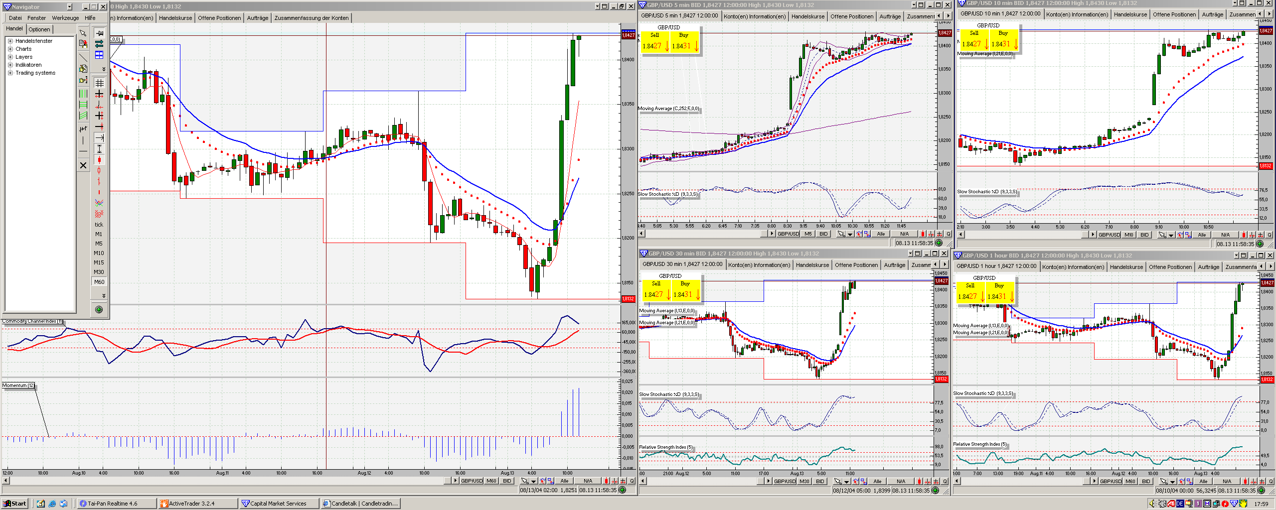Image resolution: width=1276 pixels, height=510 pixels.
Task: Select the arrow pointer tool in Navigator
Action: 83,33
